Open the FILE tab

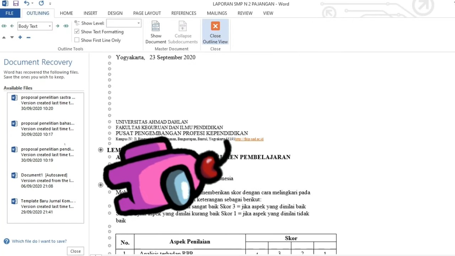10,13
